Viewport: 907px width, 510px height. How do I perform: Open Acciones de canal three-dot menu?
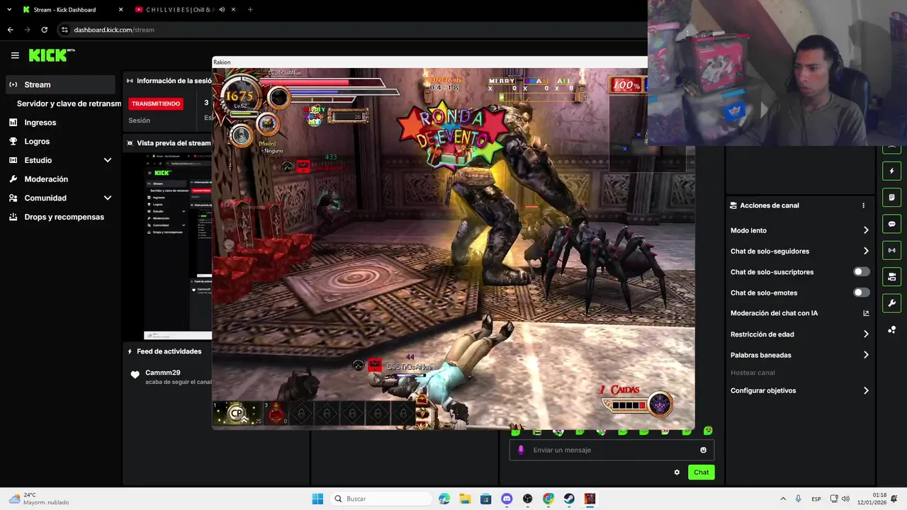coord(863,205)
